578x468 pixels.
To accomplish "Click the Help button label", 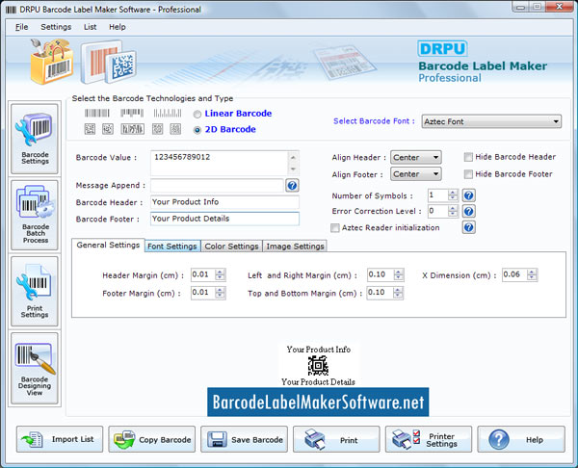I will click(x=535, y=440).
